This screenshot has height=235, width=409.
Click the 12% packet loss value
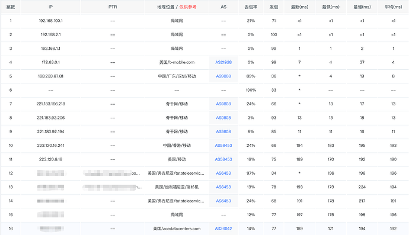point(251,215)
